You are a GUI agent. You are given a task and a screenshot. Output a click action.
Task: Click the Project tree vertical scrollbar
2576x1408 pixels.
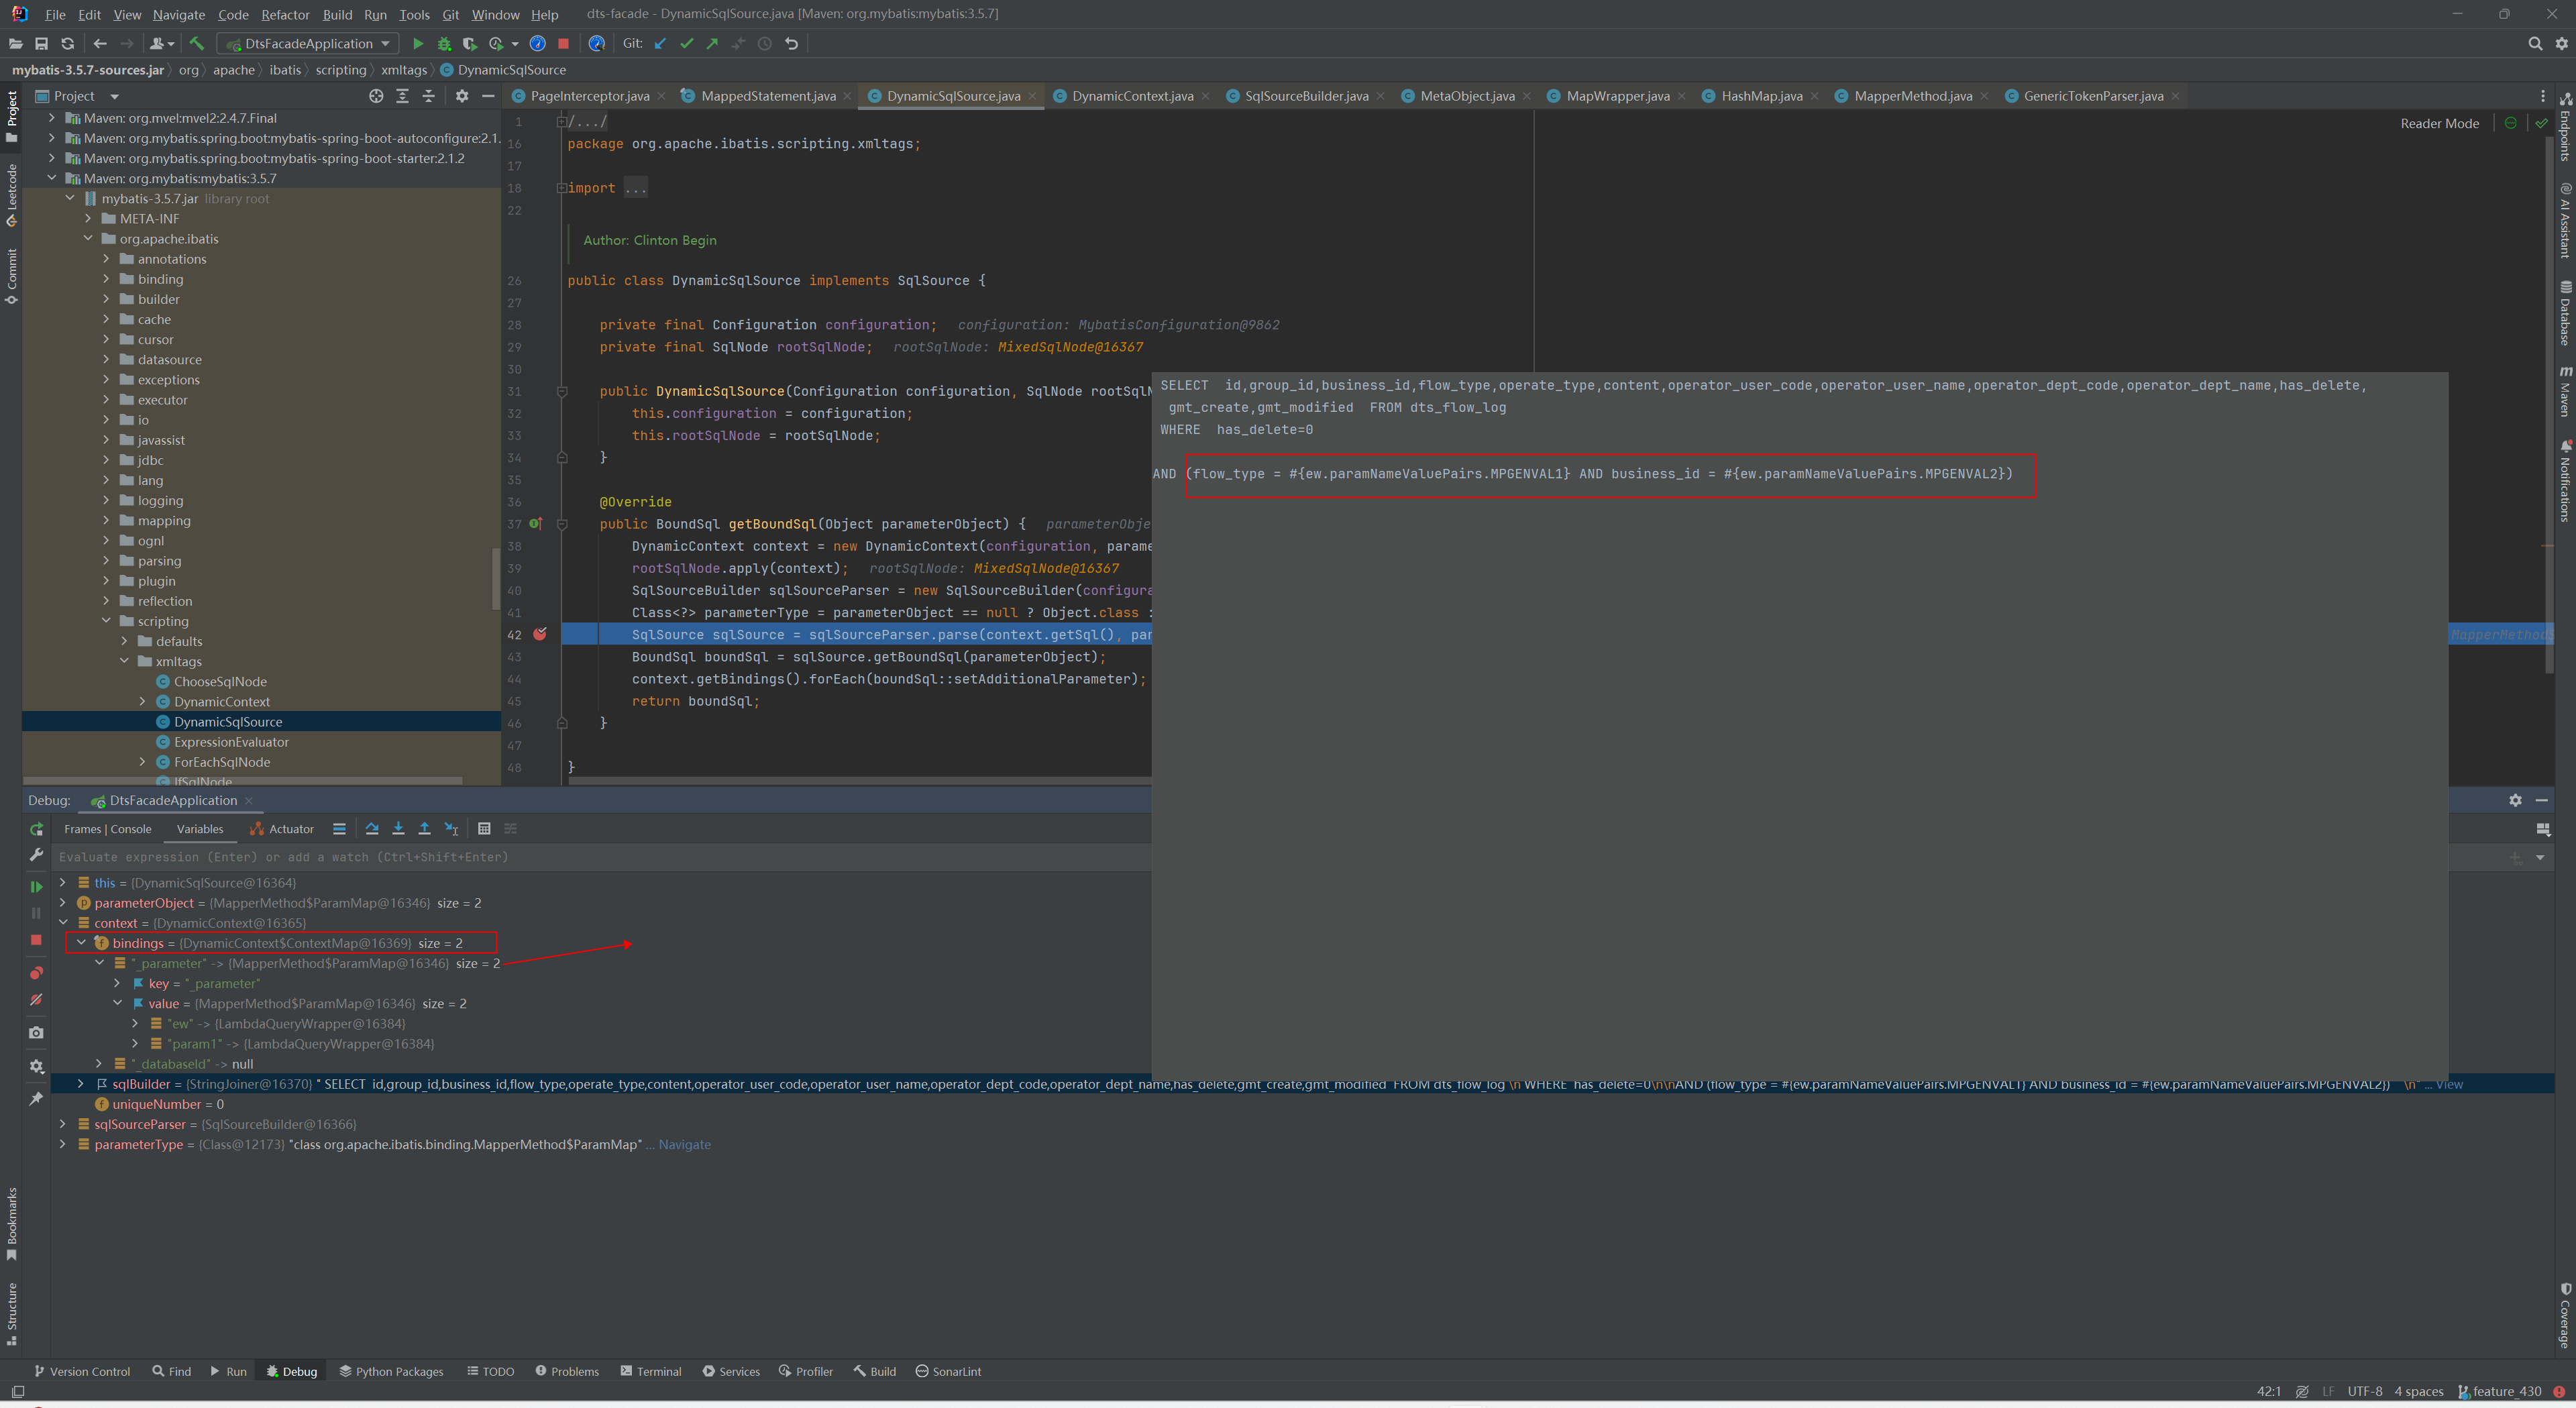click(x=495, y=578)
